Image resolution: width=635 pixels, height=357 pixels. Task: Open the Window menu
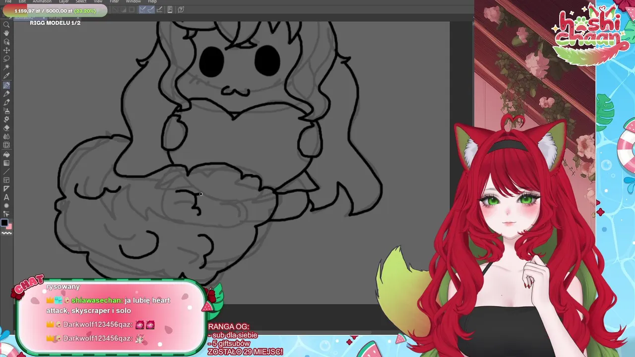(x=133, y=1)
